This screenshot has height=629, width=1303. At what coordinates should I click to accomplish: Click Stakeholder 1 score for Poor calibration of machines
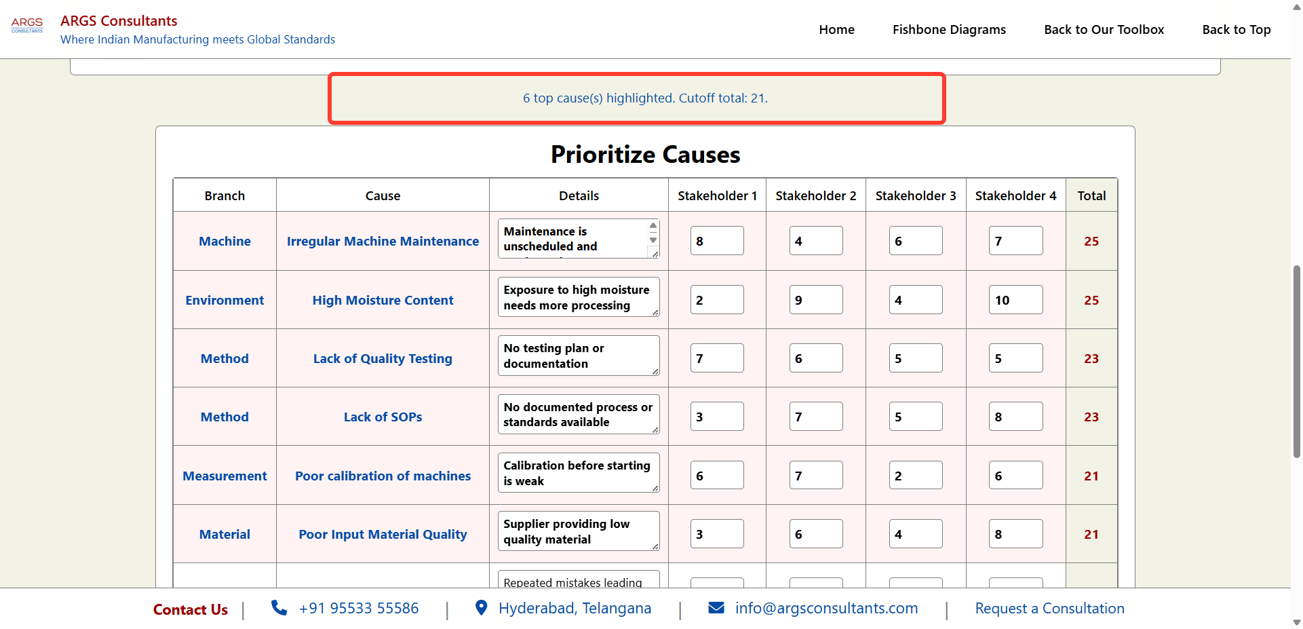click(x=717, y=476)
